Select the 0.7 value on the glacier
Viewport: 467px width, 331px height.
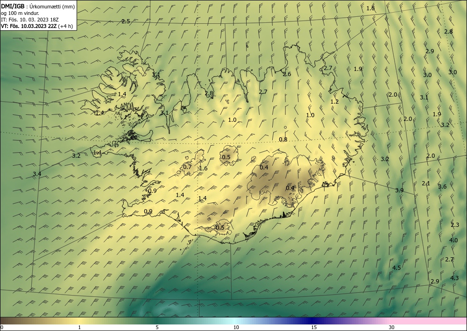[x=187, y=167]
